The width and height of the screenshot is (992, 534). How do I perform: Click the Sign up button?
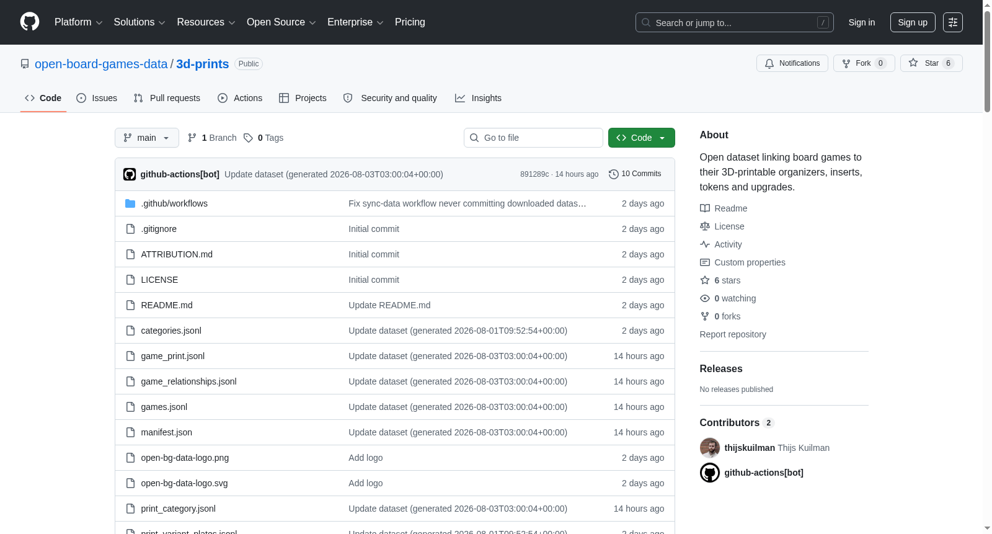[x=913, y=22]
